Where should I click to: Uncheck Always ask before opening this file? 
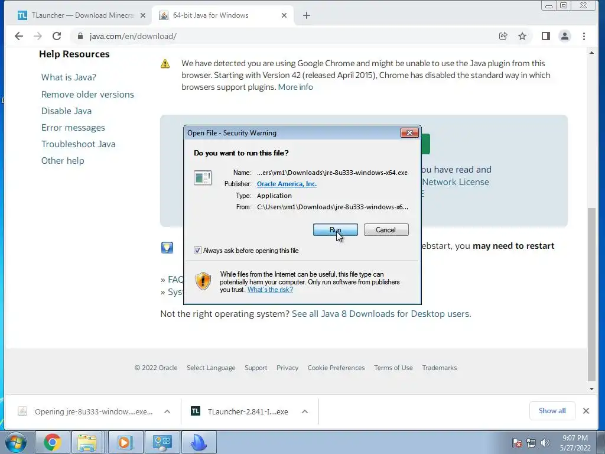click(x=197, y=251)
